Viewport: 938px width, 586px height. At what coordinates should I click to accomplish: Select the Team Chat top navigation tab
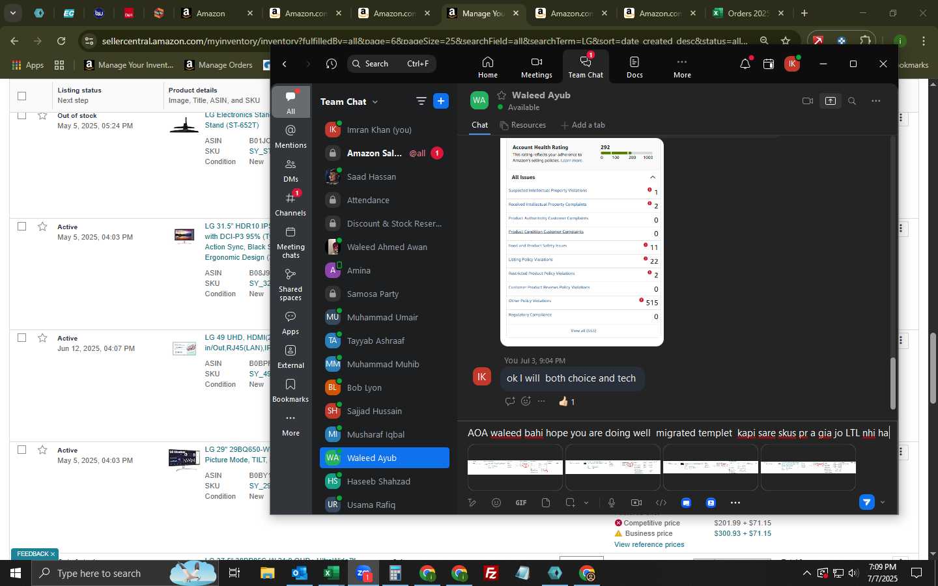tap(586, 67)
